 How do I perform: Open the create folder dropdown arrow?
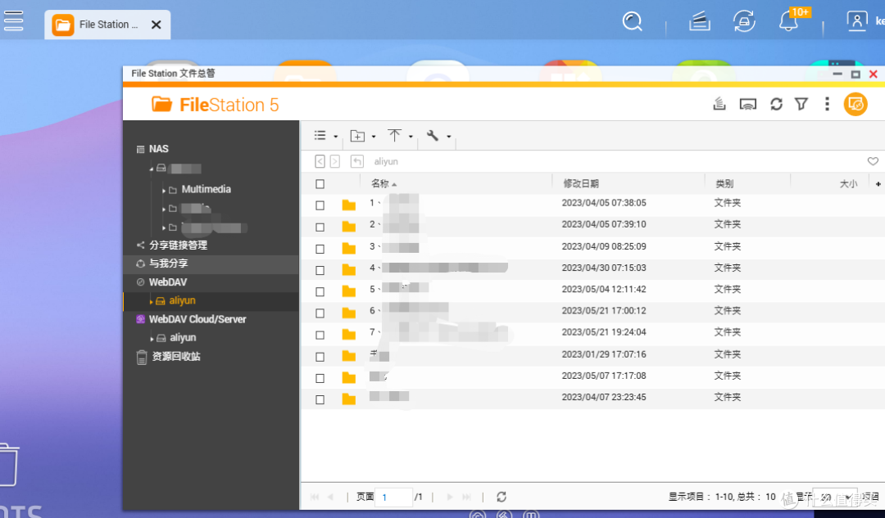pyautogui.click(x=371, y=135)
